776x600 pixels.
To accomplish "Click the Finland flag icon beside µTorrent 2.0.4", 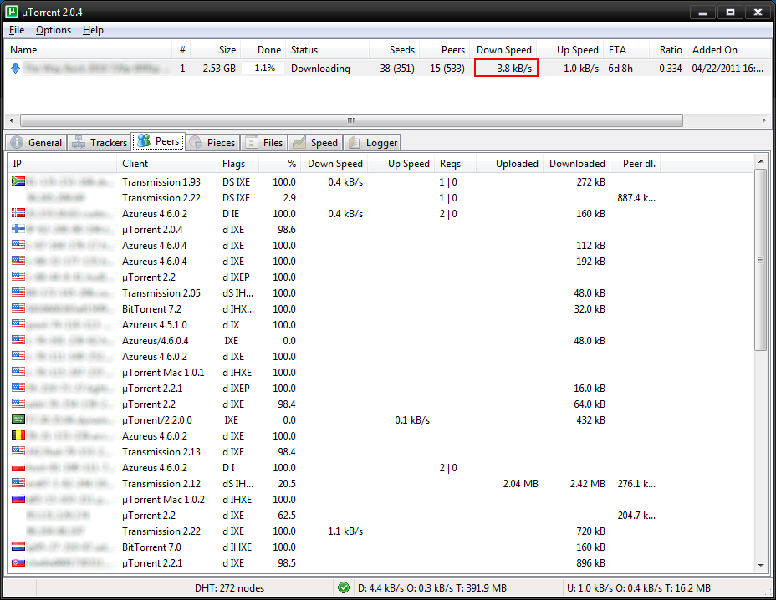I will click(18, 229).
